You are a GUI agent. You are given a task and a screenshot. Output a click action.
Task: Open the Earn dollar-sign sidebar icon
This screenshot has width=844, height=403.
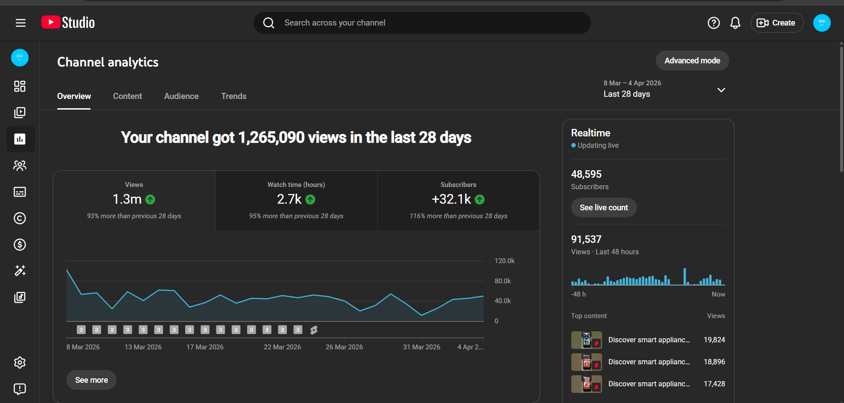pyautogui.click(x=20, y=245)
